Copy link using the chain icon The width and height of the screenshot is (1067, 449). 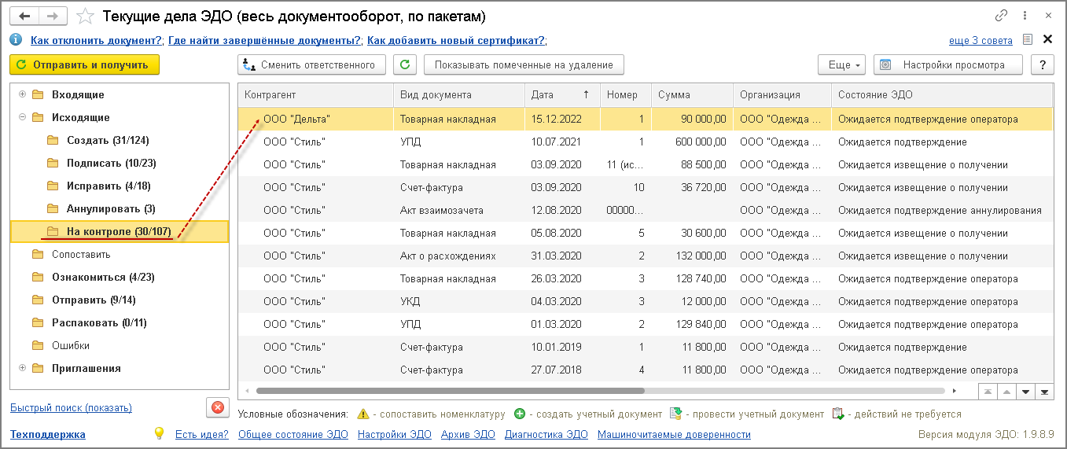[x=1001, y=16]
